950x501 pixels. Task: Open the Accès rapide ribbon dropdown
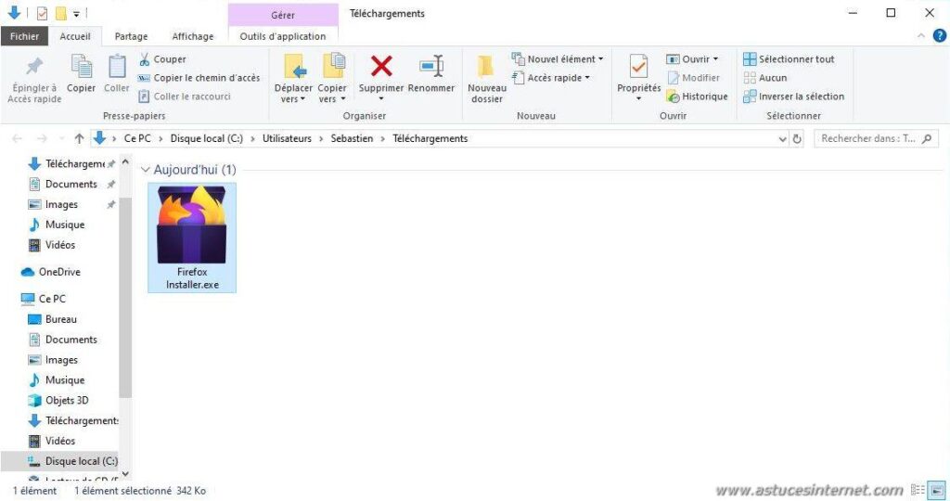(551, 78)
